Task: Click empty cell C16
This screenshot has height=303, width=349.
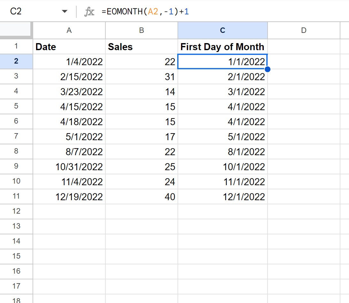Action: (223, 272)
